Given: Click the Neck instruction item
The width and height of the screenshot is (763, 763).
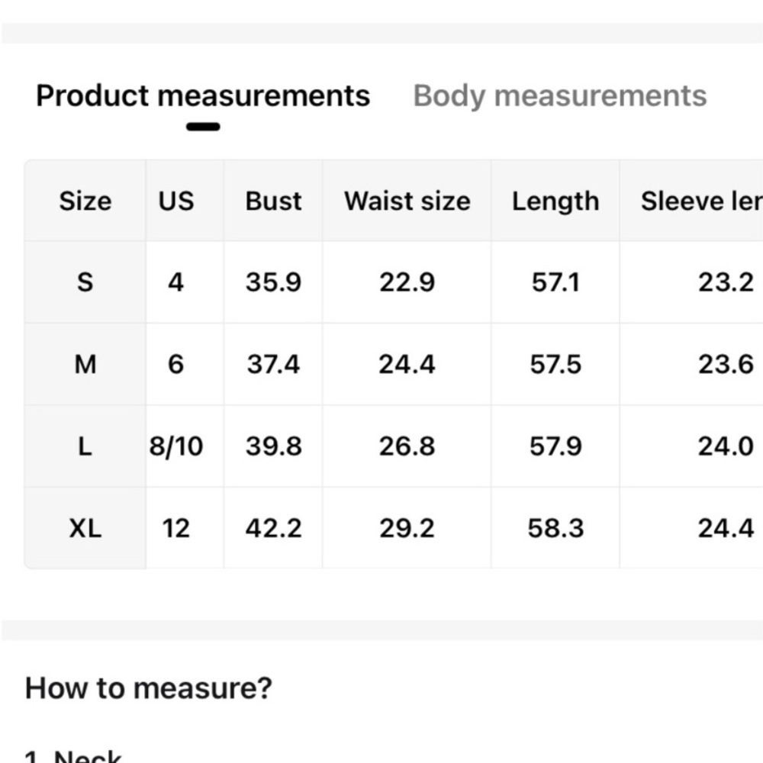Looking at the screenshot, I should [x=73, y=756].
